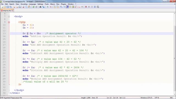Click Folder as Workspace toolbar icon

tap(79, 7)
